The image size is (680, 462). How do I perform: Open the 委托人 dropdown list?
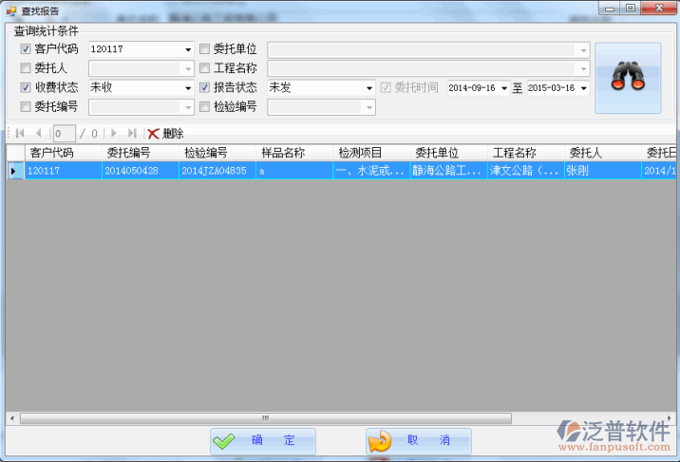click(188, 68)
